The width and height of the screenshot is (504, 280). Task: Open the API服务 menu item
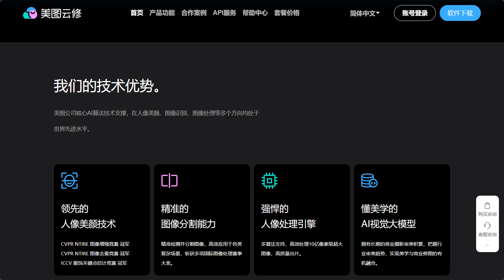click(224, 13)
